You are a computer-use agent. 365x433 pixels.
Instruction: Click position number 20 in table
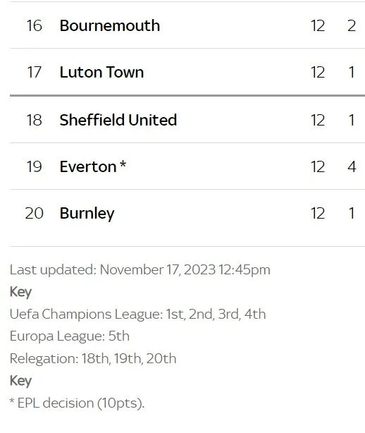(35, 214)
